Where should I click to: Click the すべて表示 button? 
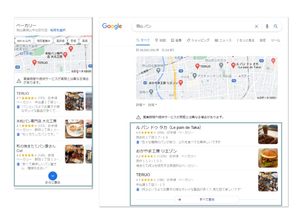tap(207, 199)
